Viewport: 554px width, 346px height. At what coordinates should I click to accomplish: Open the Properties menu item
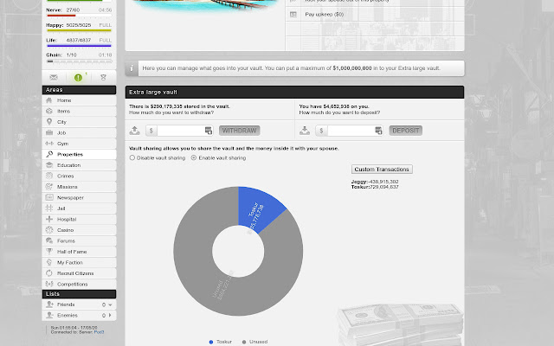79,154
